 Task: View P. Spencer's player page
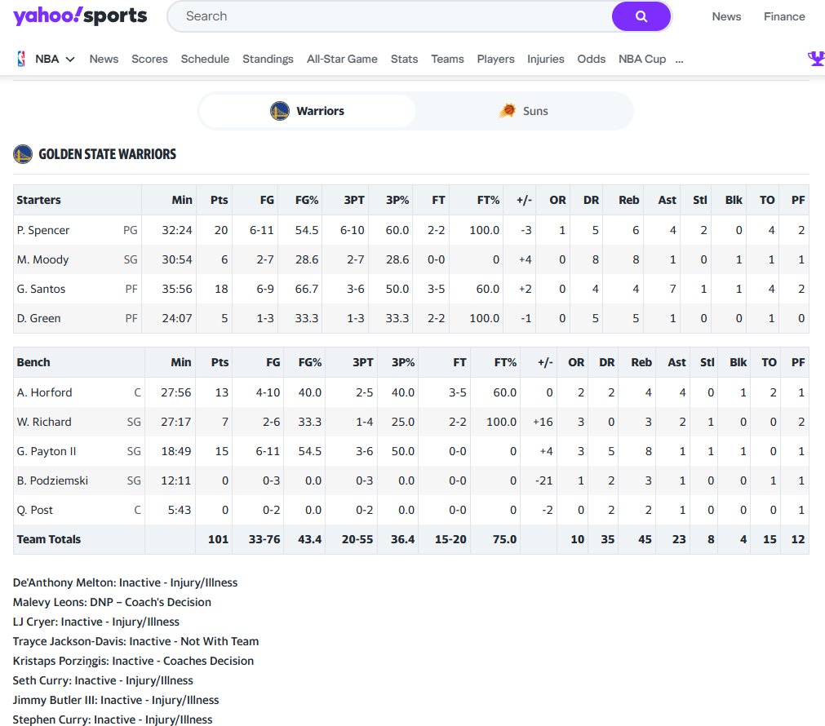(x=43, y=230)
